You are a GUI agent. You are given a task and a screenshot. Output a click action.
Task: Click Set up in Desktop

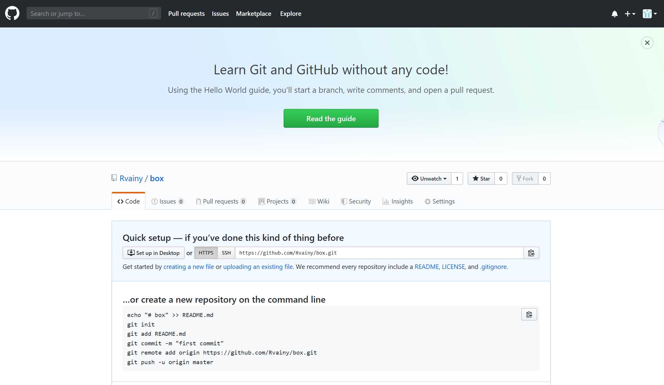point(153,253)
